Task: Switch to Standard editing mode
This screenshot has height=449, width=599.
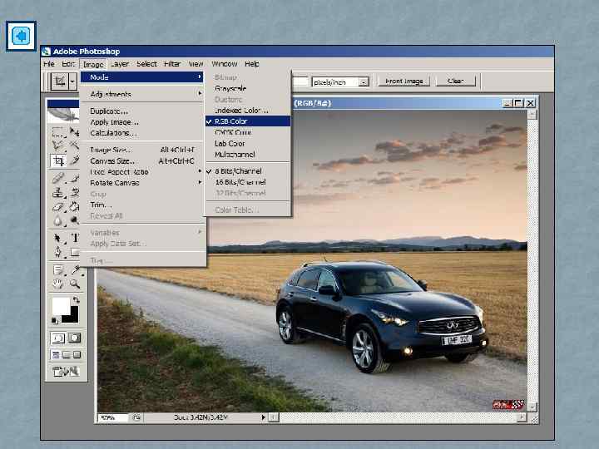Action: point(58,338)
